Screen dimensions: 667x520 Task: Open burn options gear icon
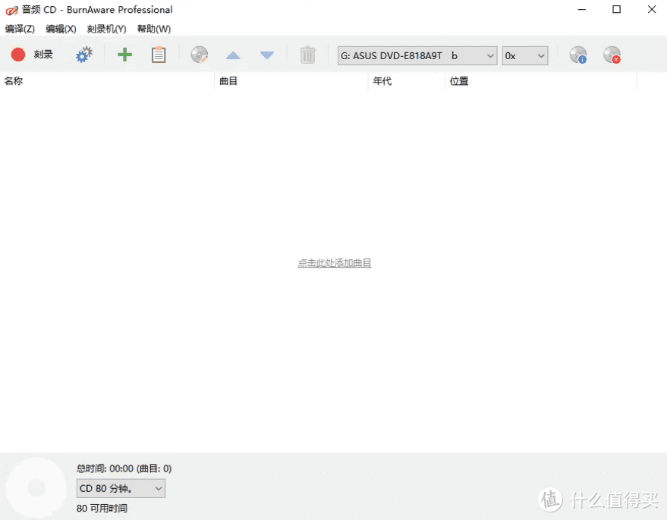83,55
